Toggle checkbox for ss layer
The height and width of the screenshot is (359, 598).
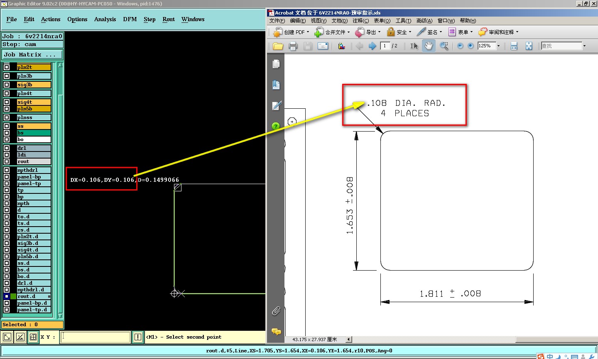[x=7, y=126]
